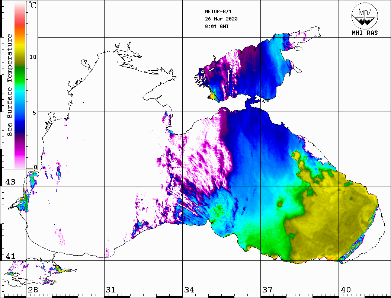Click the '°C' unit label
Viewport: 391px width, 298px height.
(33, 5)
